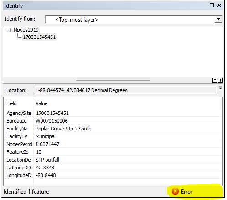This screenshot has height=200, width=227.
Task: Click the red Error icon
Action: [x=175, y=191]
